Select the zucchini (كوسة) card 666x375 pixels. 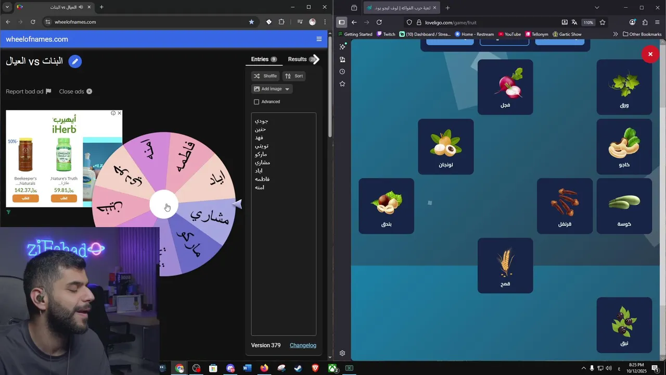tap(624, 206)
